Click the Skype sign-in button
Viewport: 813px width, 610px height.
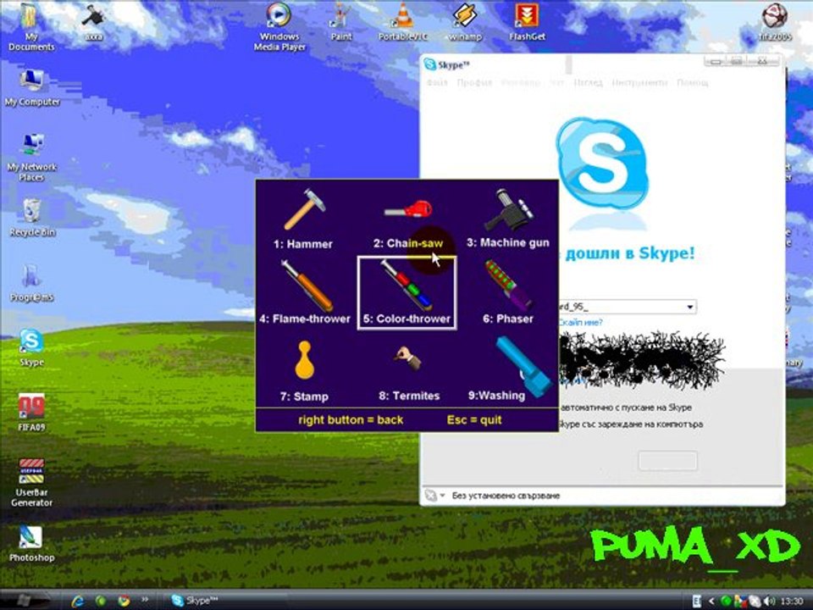click(x=667, y=461)
